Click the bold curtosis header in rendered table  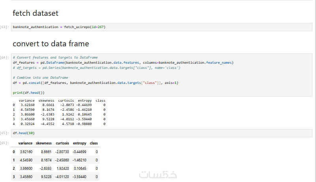click(x=62, y=143)
